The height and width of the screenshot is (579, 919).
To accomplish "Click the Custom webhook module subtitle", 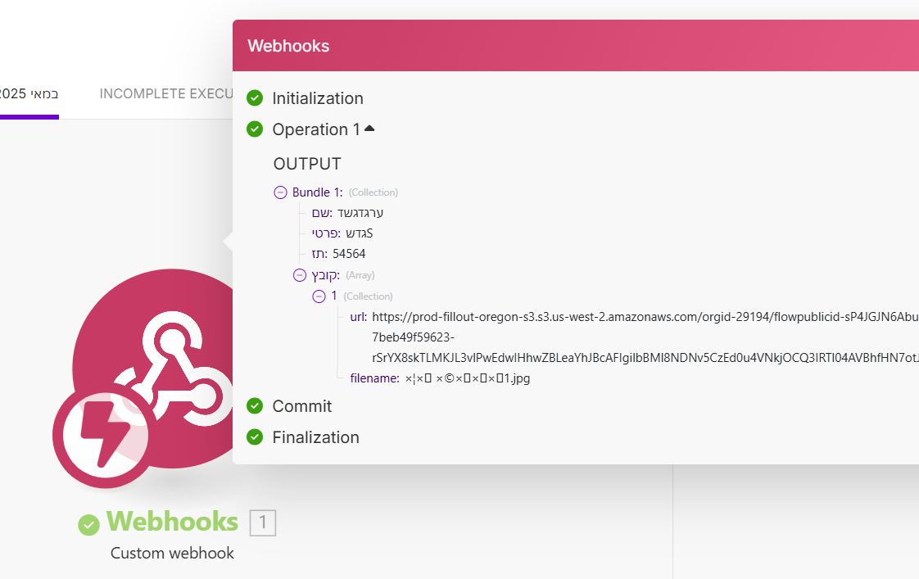I will (172, 553).
